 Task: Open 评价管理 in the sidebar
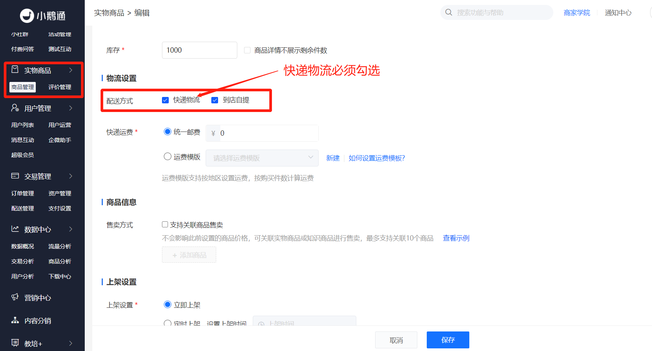pyautogui.click(x=60, y=87)
